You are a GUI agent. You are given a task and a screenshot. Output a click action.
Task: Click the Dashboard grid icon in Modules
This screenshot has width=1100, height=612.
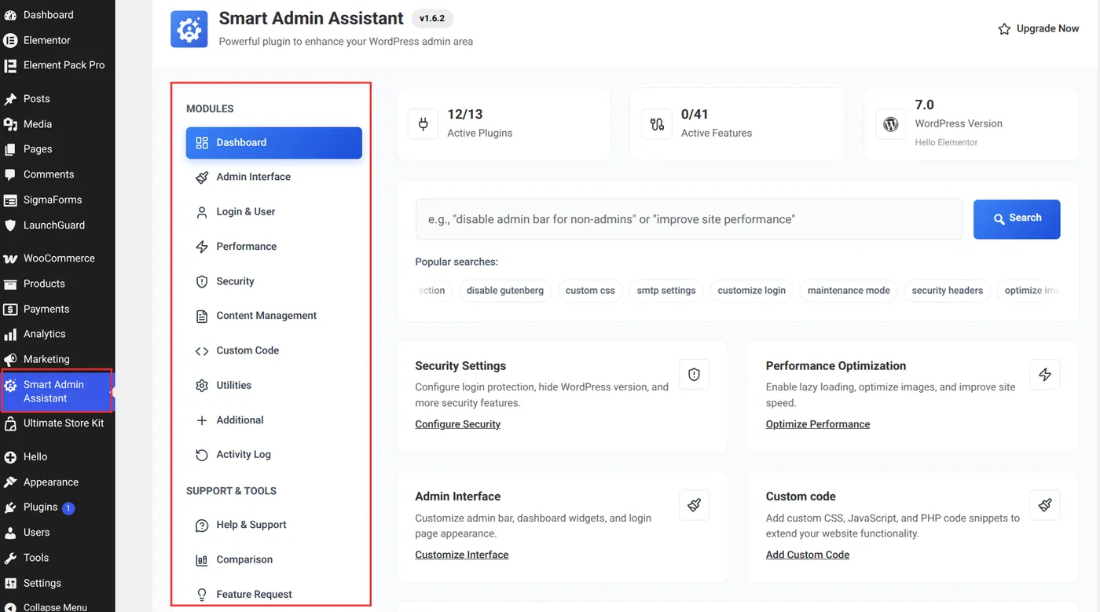(202, 143)
